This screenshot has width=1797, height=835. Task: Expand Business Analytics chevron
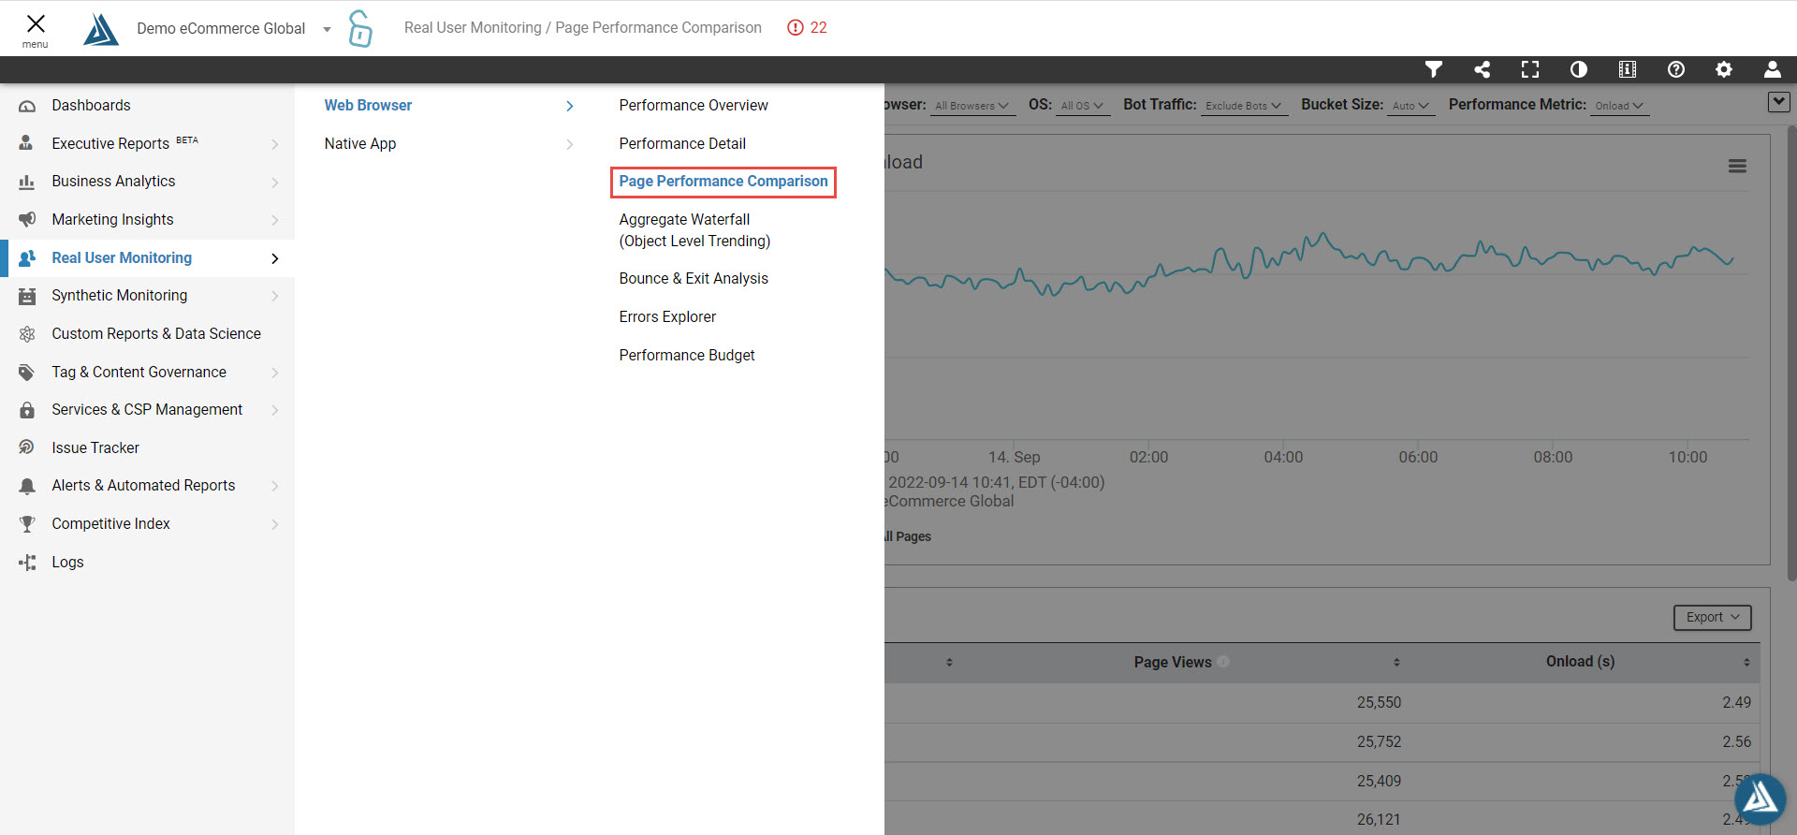coord(275,182)
